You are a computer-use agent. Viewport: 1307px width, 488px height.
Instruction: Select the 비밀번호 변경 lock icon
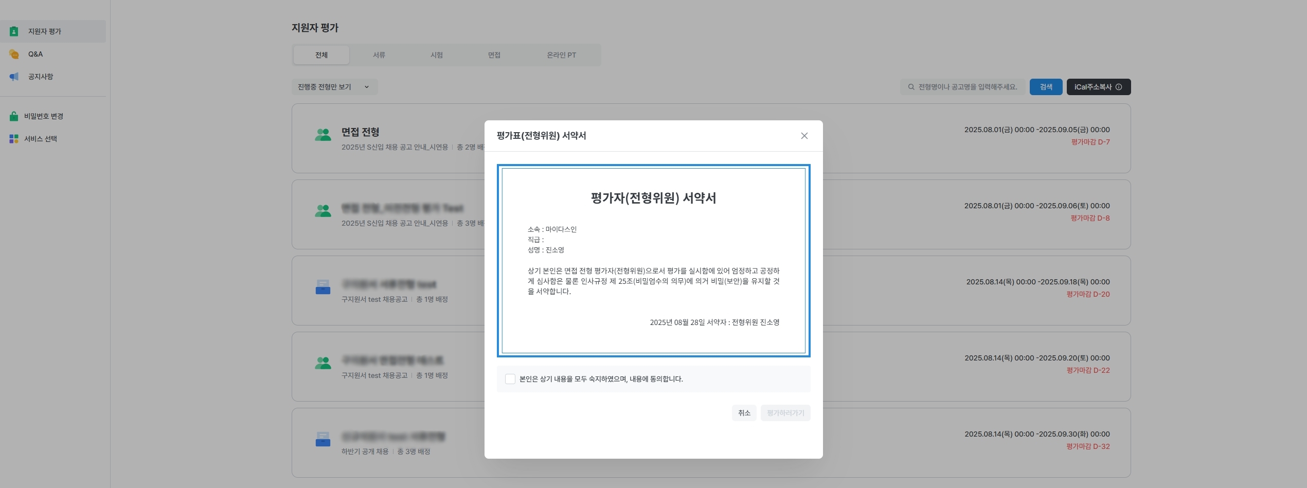pyautogui.click(x=14, y=116)
